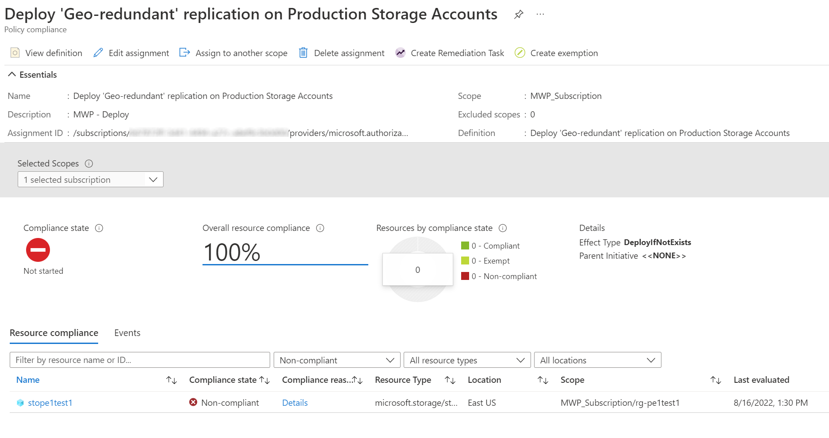Open the All locations dropdown
Screen dimensions: 829x438
tap(598, 360)
